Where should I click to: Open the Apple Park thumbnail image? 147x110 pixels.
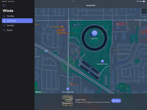[x=67, y=101]
